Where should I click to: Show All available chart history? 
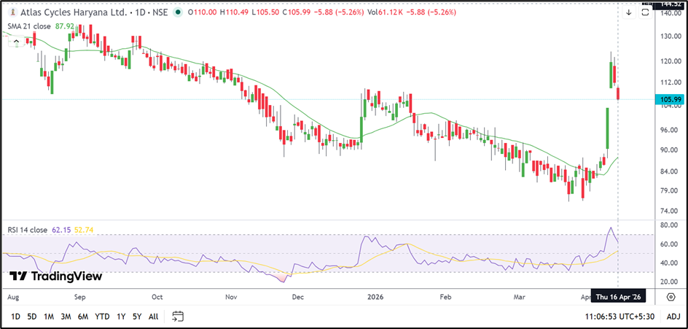[x=153, y=316]
